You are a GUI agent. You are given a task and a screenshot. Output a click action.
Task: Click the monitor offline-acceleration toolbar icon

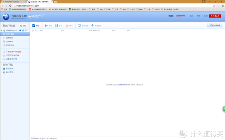[79, 25]
